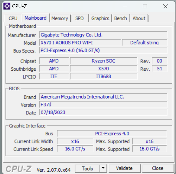Viewport: 176px width, 174px height.
Task: Open the Graphics tab
Action: pos(100,18)
